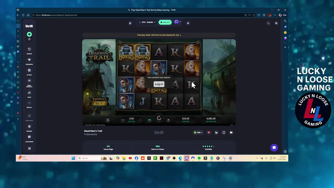Click the browser back arrow
Image resolution: width=334 pixels, height=188 pixels.
coord(18,15)
